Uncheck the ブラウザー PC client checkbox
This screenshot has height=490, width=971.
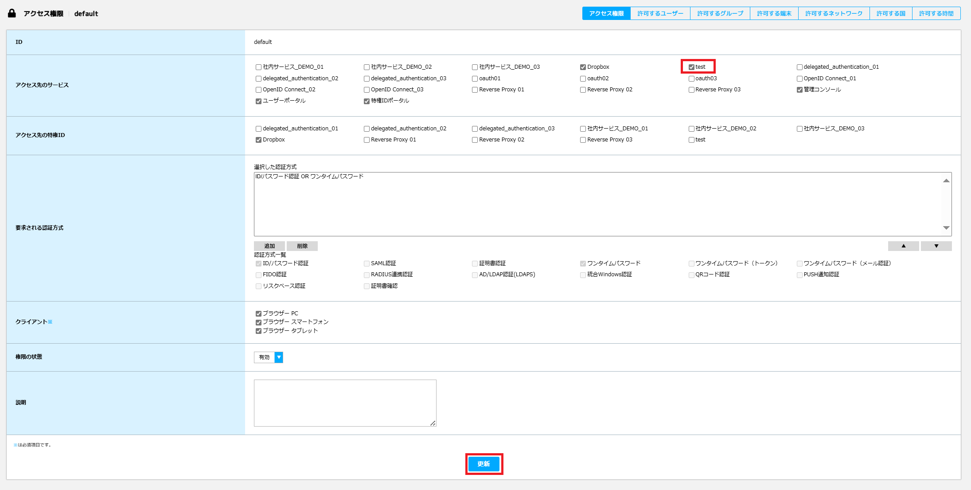258,314
